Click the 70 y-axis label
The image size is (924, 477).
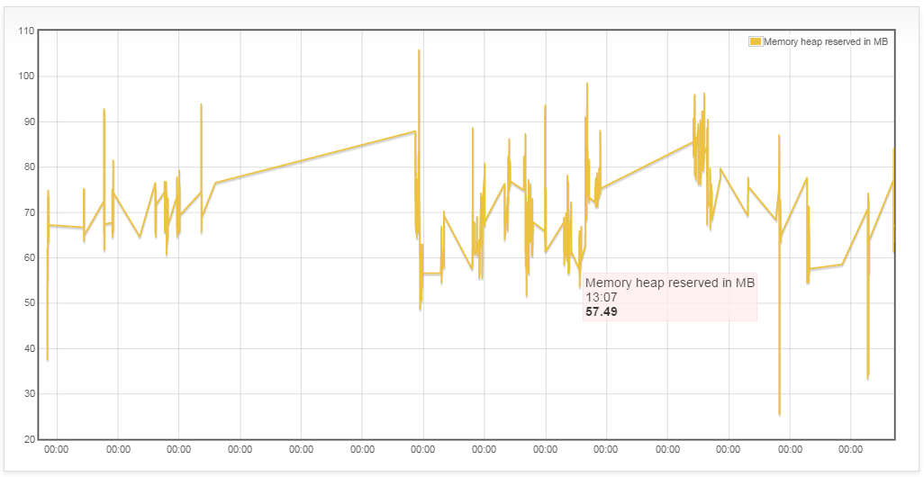tap(29, 212)
